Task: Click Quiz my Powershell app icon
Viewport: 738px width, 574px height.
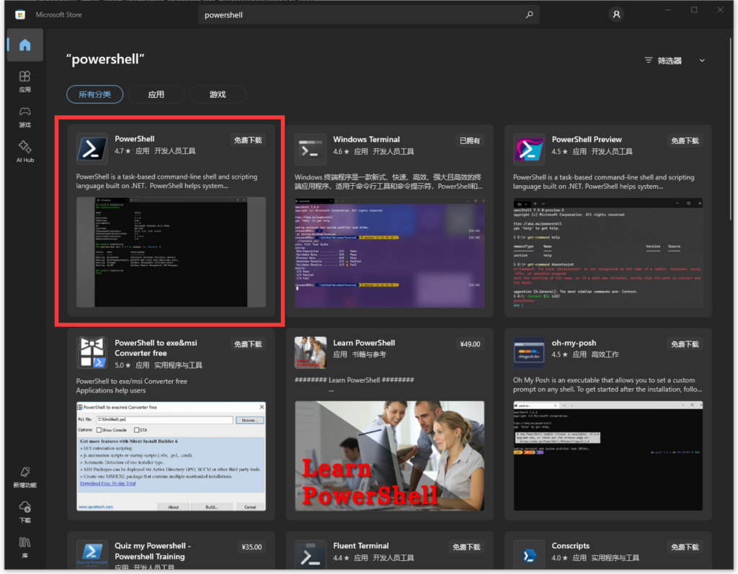Action: click(92, 555)
